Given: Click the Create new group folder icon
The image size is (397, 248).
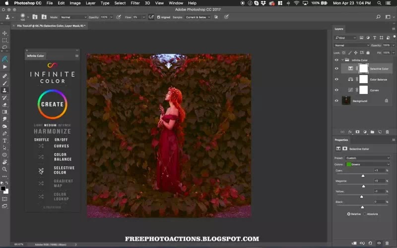Looking at the screenshot, I should 372,132.
